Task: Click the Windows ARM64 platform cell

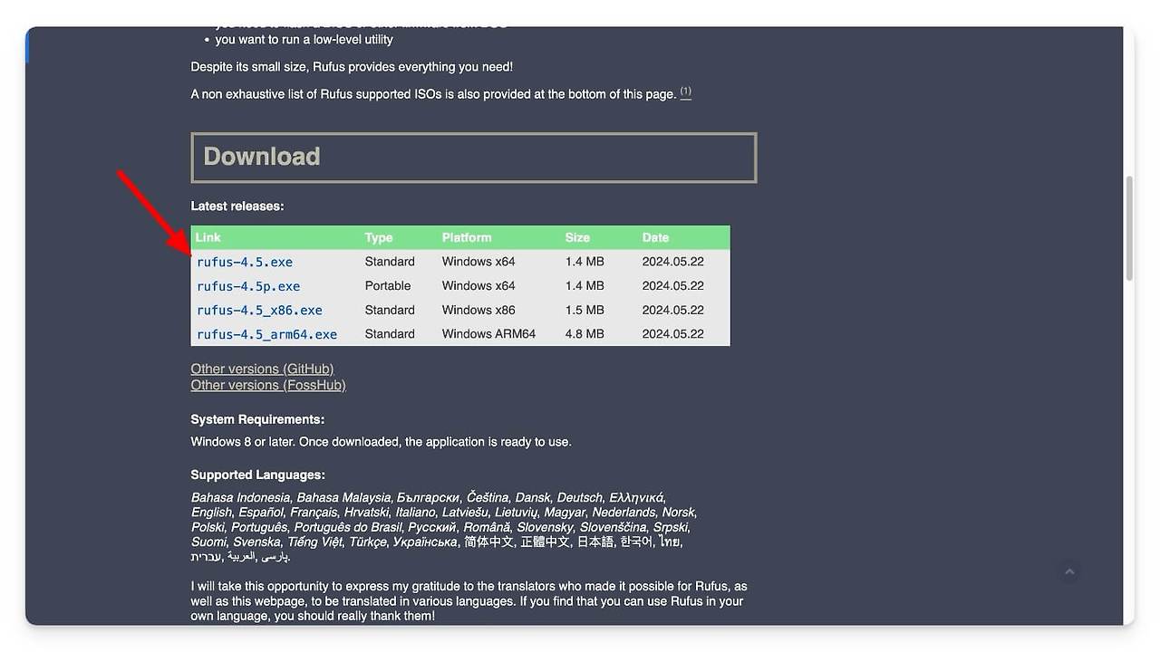Action: point(488,334)
